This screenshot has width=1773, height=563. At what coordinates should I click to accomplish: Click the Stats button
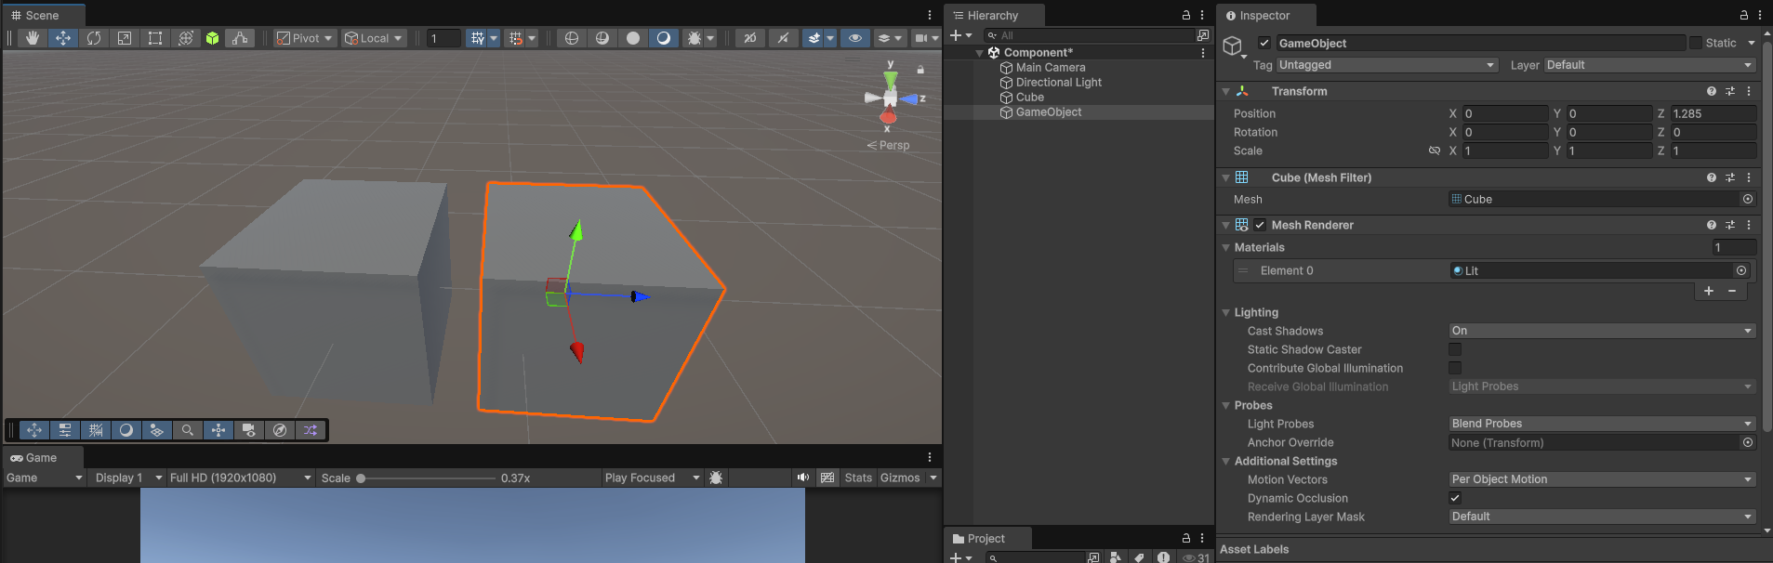858,478
